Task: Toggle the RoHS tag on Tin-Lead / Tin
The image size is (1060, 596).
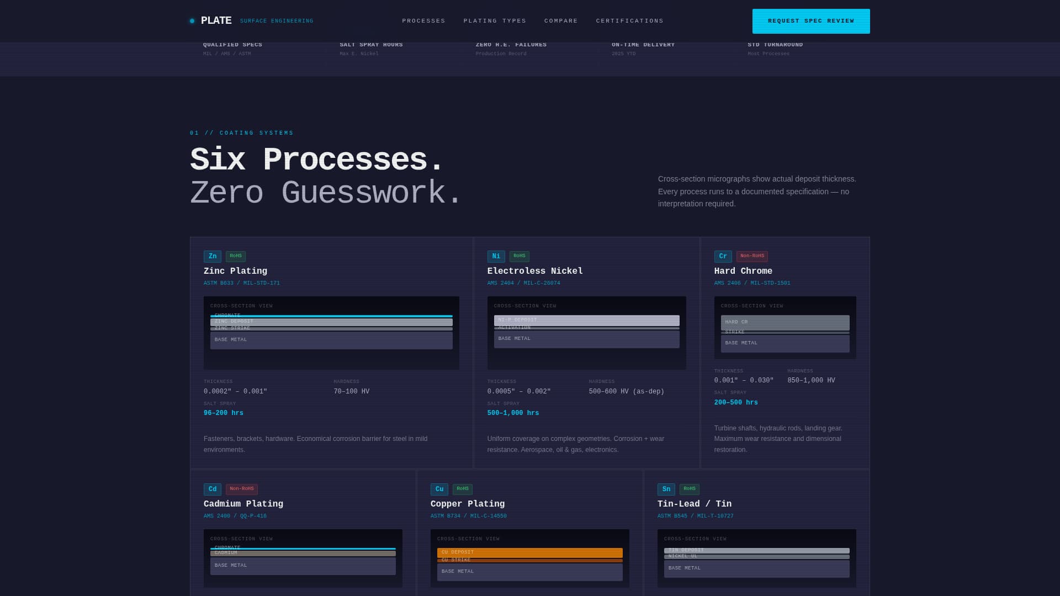Action: 690,489
